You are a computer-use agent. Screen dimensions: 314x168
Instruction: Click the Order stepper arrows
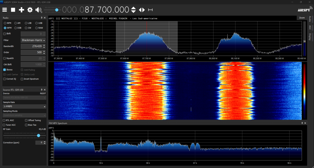[44, 52]
